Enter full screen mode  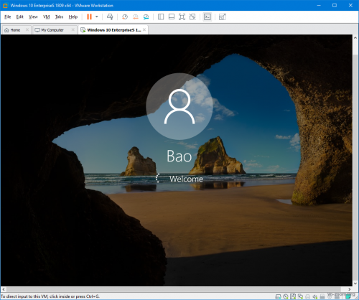click(x=182, y=17)
